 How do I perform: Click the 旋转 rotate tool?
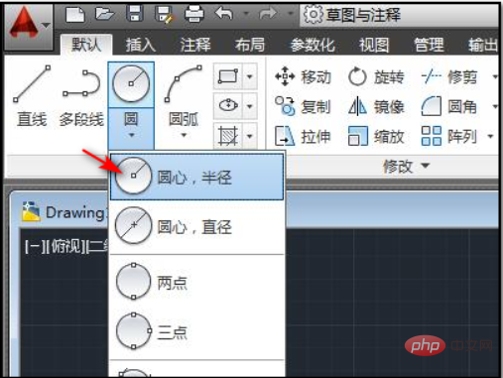tap(376, 77)
